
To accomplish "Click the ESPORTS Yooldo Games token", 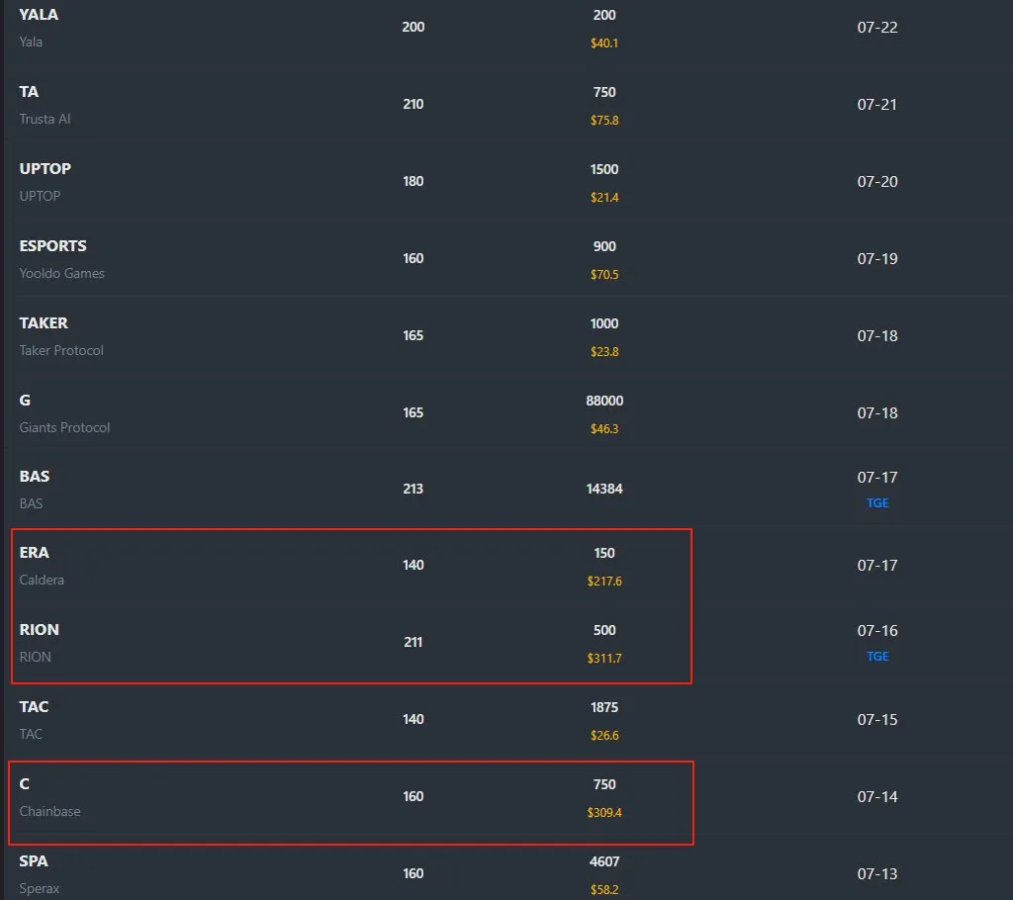I will pyautogui.click(x=53, y=246).
